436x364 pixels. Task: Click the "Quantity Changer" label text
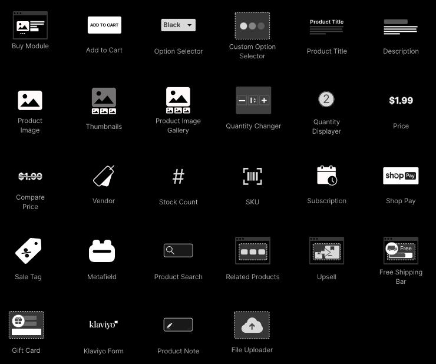(x=253, y=126)
